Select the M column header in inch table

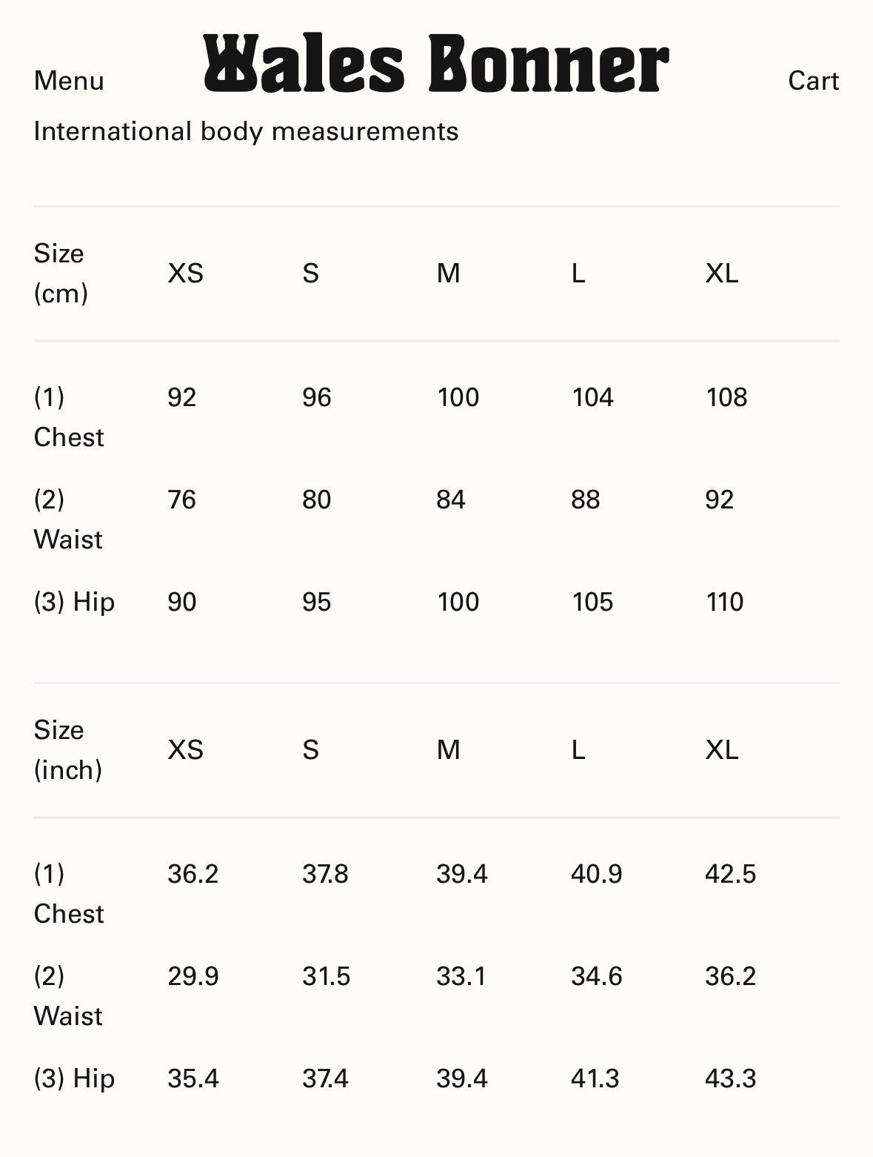[x=448, y=750]
